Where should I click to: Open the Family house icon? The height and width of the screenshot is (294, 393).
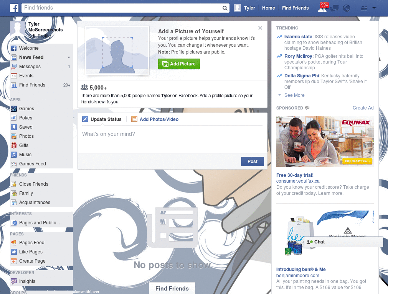[14, 193]
